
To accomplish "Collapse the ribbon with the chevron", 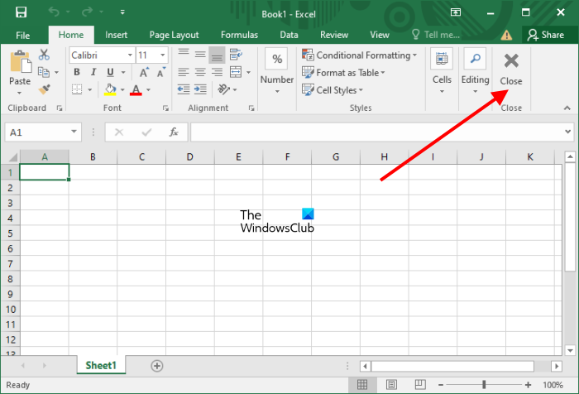I will tap(567, 108).
